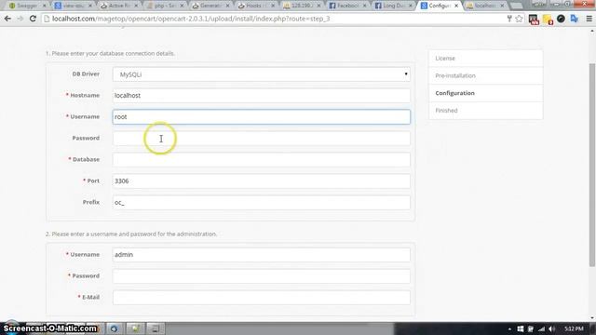Open network signal icon in tray

(542, 328)
